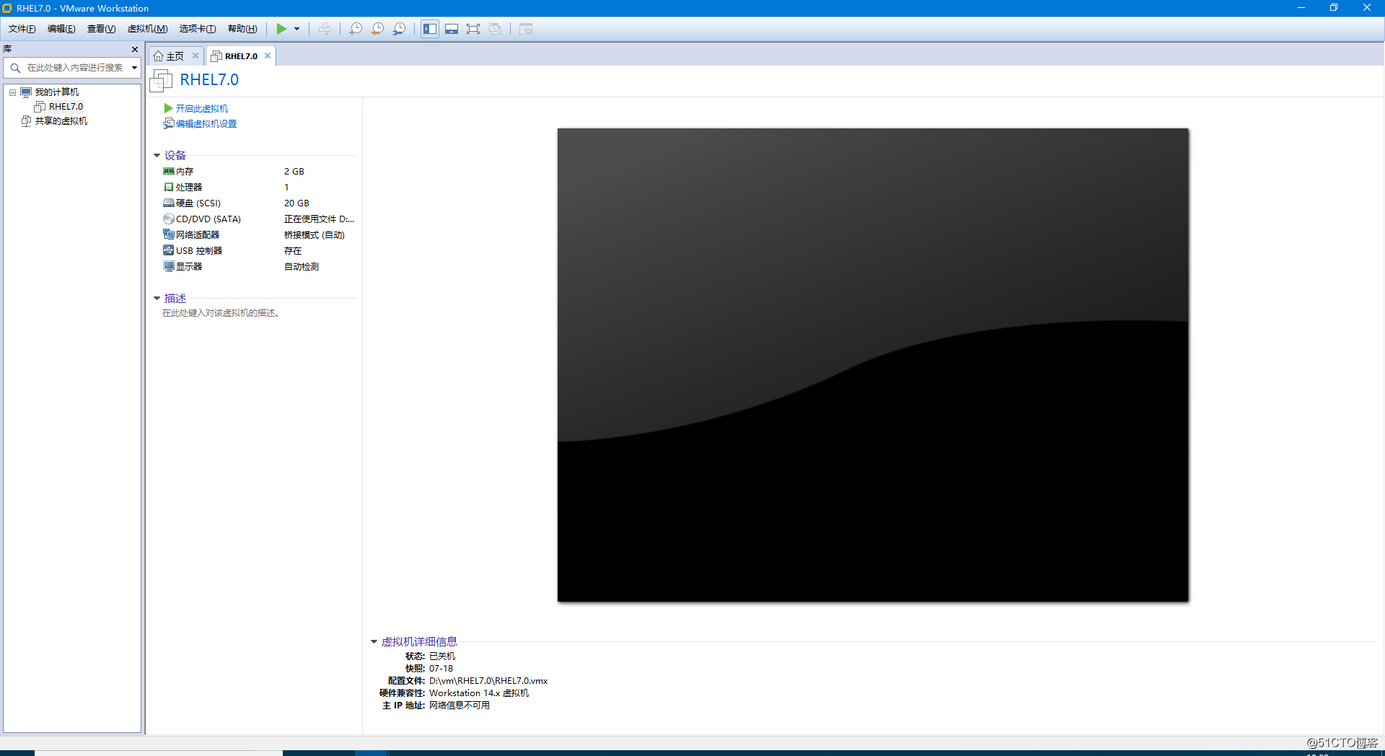The width and height of the screenshot is (1385, 756).
Task: Close the 主页 tab
Action: (x=195, y=56)
